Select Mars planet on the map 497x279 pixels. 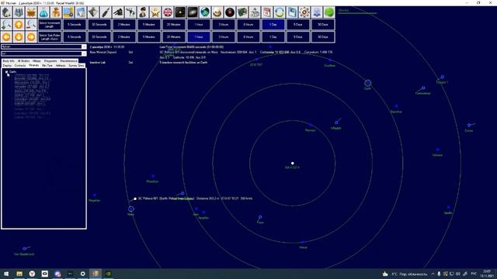point(131,208)
